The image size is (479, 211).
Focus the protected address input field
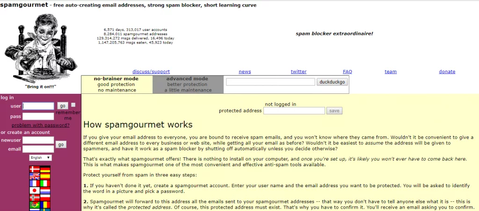coord(294,111)
